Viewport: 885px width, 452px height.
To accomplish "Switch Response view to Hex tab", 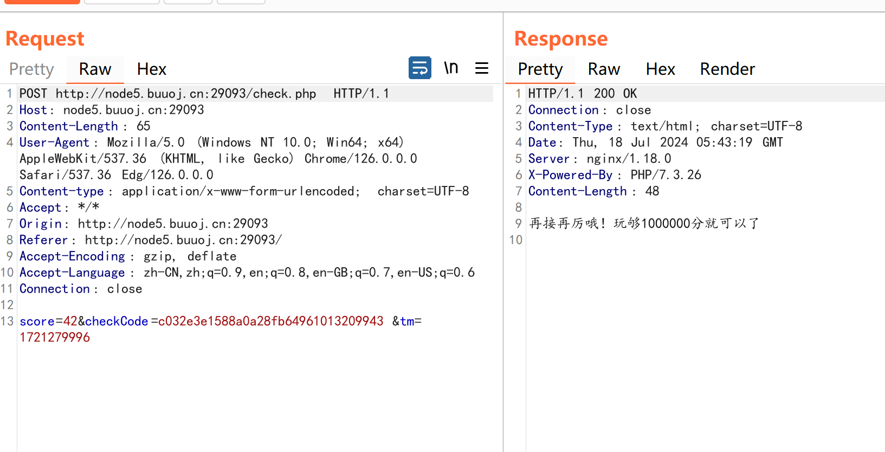I will (661, 69).
